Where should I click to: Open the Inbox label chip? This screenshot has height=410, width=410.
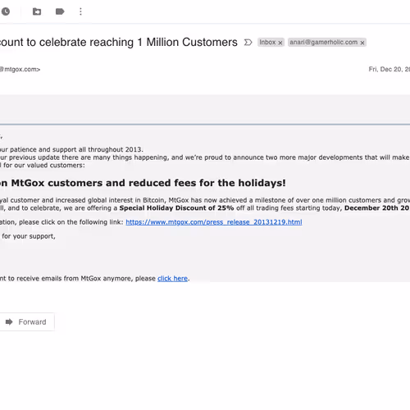pyautogui.click(x=267, y=43)
